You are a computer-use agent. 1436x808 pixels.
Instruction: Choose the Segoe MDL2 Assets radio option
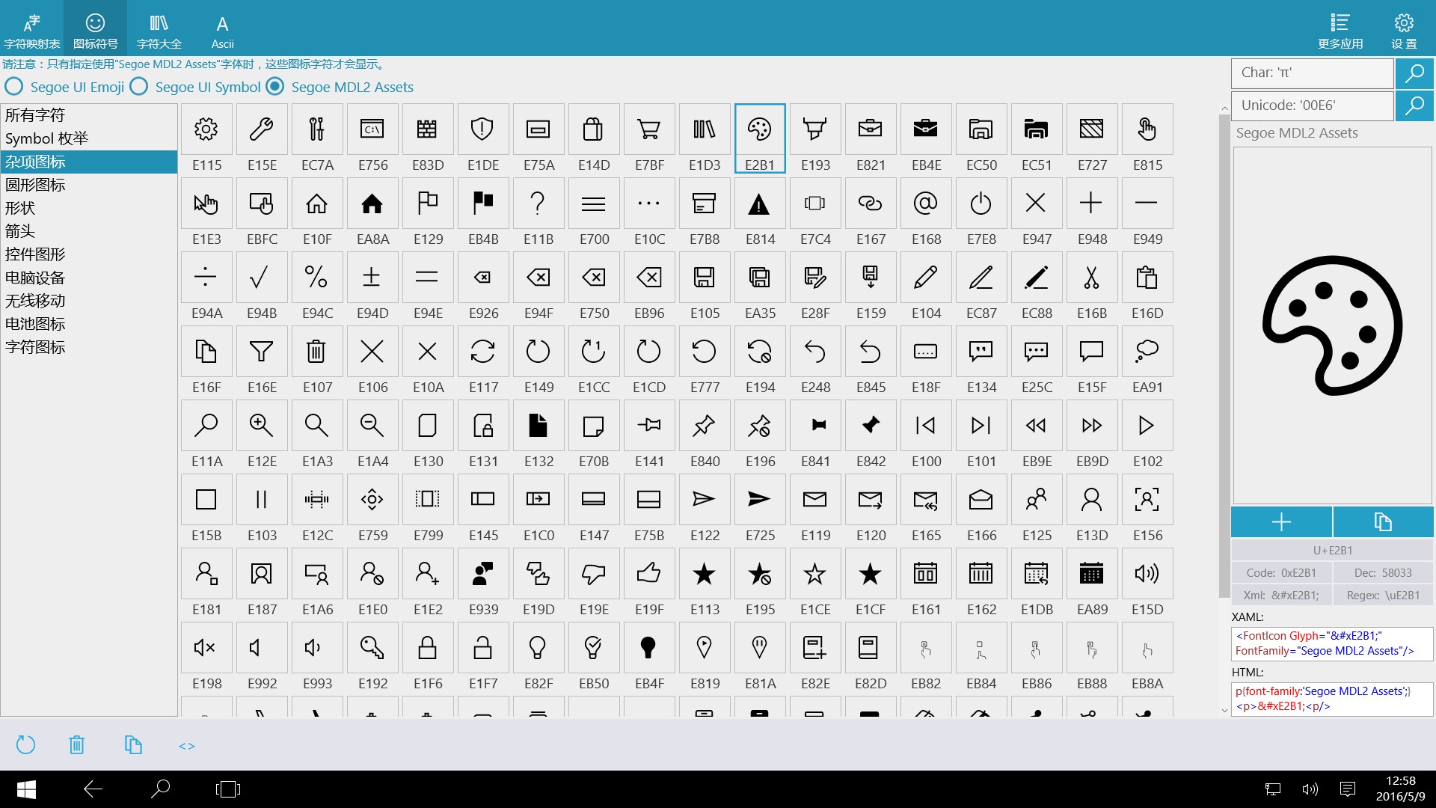[x=274, y=87]
